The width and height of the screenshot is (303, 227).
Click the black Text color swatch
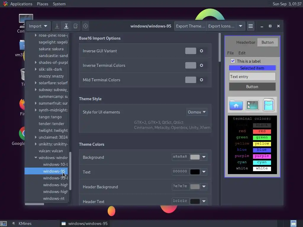tap(195, 172)
